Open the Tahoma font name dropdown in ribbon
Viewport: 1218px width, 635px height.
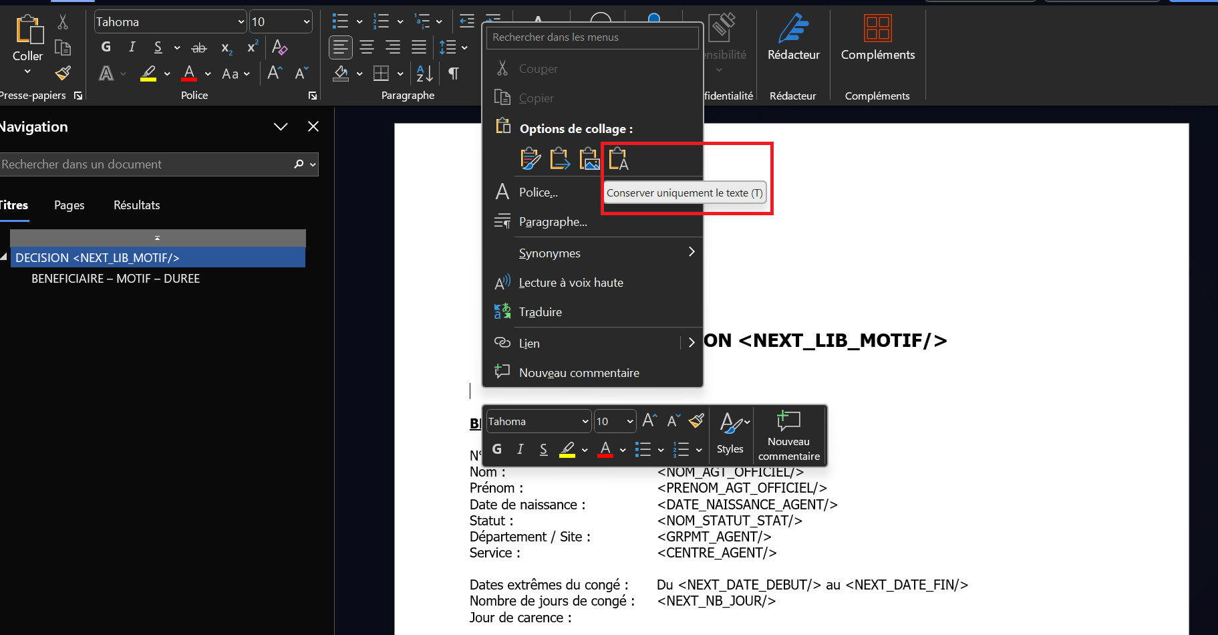[241, 22]
